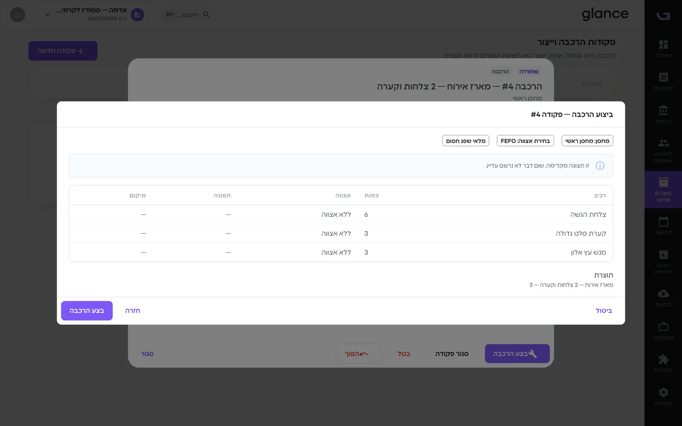Click הפוך reverse button in background panel

(358, 354)
